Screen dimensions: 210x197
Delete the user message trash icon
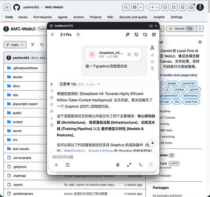coord(152,69)
